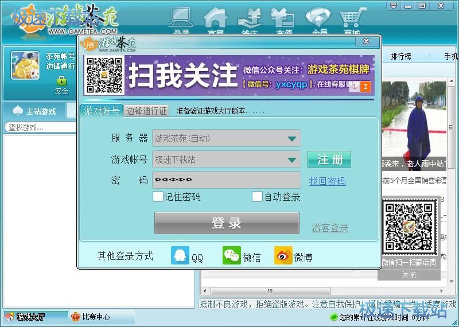Select the 主站游戏 tab
Image resolution: width=459 pixels, height=327 pixels.
click(x=34, y=111)
